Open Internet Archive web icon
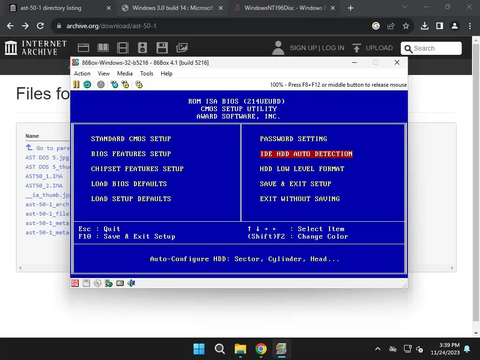The width and height of the screenshot is (480, 360). (83, 48)
